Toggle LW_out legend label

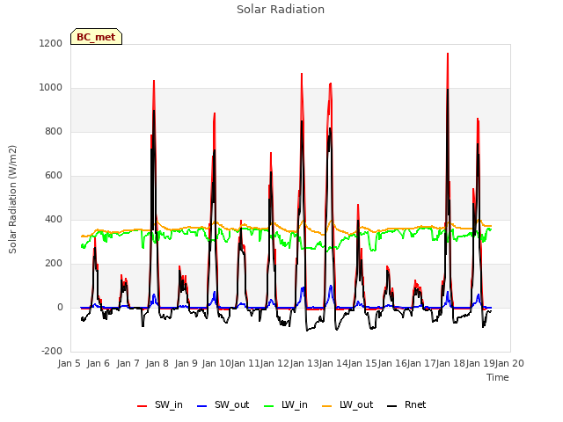pyautogui.click(x=356, y=404)
